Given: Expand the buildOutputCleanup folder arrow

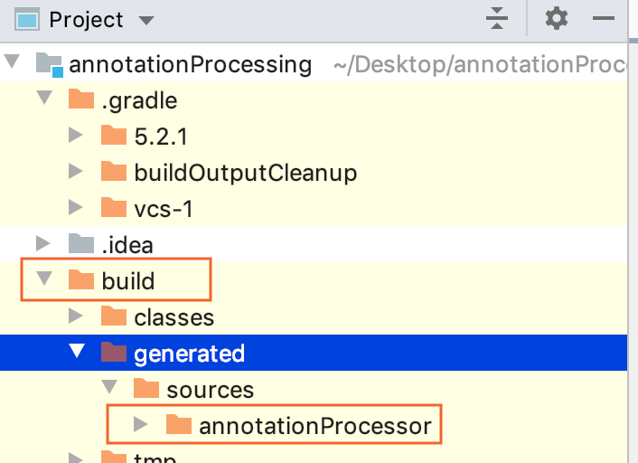Looking at the screenshot, I should tap(78, 172).
